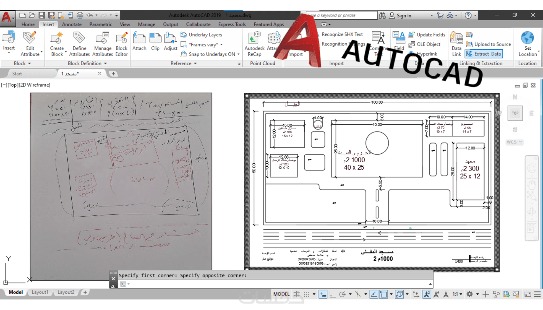Viewport: 543px width, 310px height.
Task: Click Update Fields
Action: [427, 35]
